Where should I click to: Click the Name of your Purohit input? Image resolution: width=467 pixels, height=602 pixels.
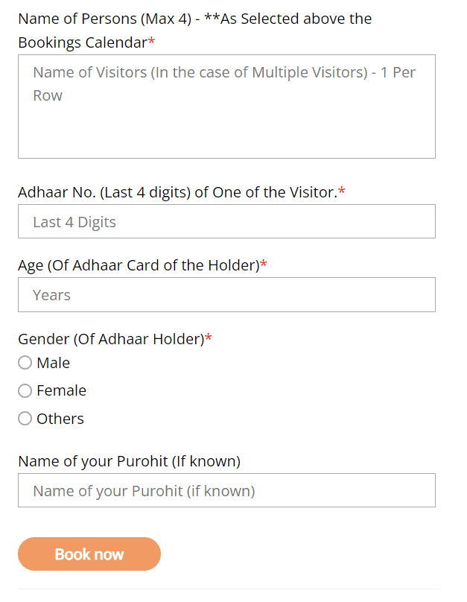[x=226, y=491]
